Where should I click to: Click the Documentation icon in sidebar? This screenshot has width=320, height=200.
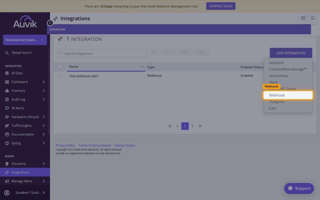tap(7, 134)
